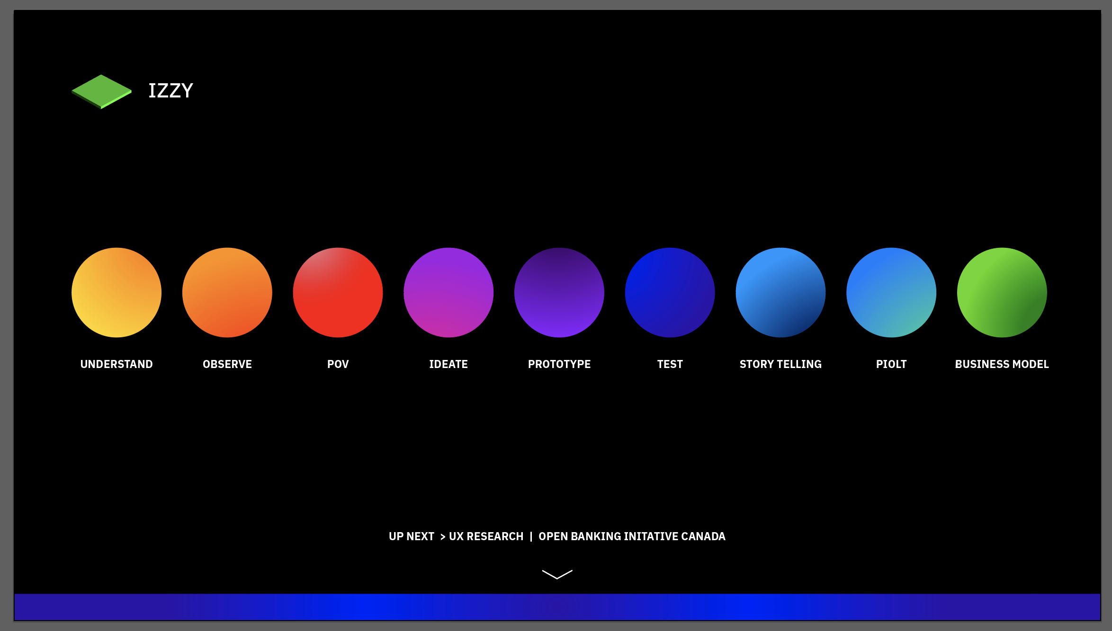Click the blue gradient bottom bar
Viewport: 1112px width, 631px height.
(557, 607)
